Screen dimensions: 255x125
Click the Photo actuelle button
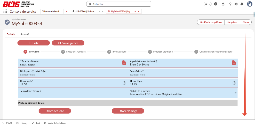pyautogui.click(x=55, y=111)
